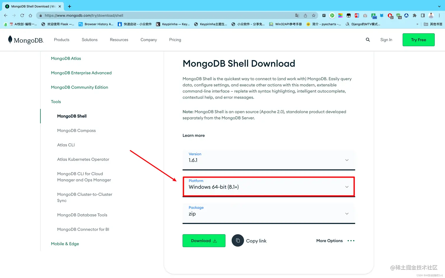This screenshot has width=445, height=278.
Task: Select MongoDB Database Tools in sidebar
Action: tap(82, 215)
